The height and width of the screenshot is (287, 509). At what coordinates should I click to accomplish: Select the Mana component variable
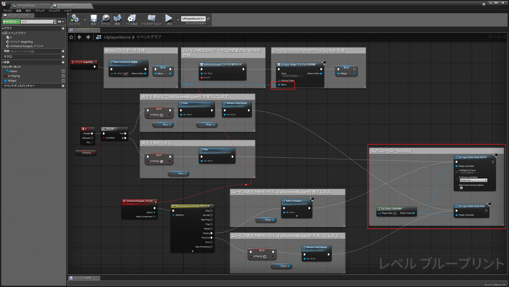[x=13, y=71]
